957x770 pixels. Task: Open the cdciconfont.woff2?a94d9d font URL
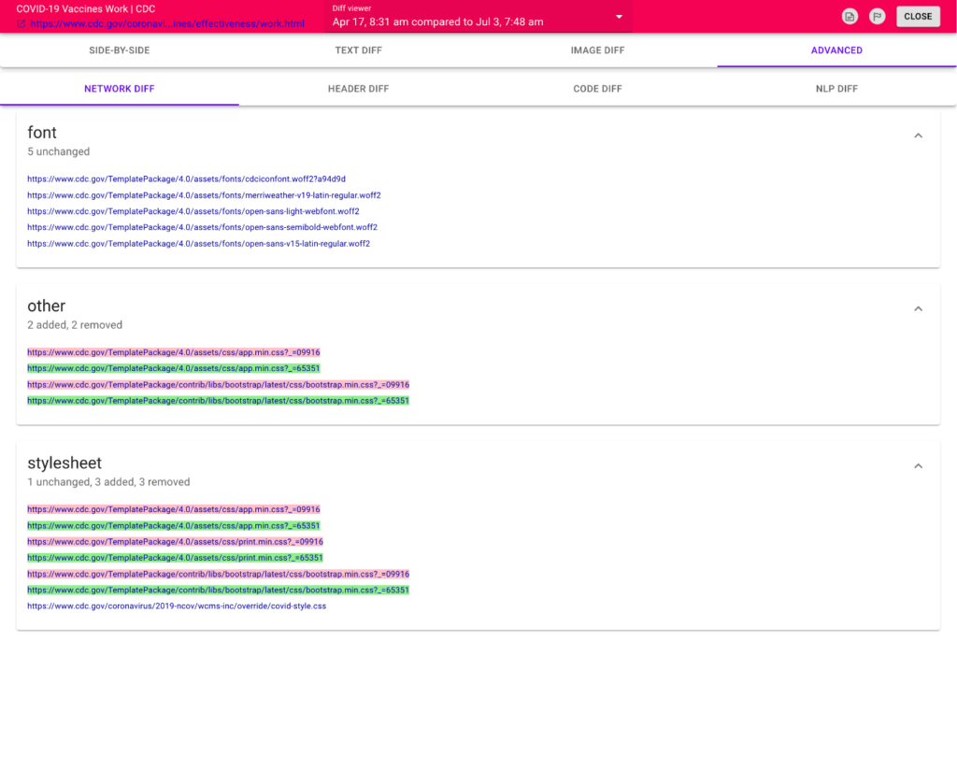pyautogui.click(x=186, y=178)
